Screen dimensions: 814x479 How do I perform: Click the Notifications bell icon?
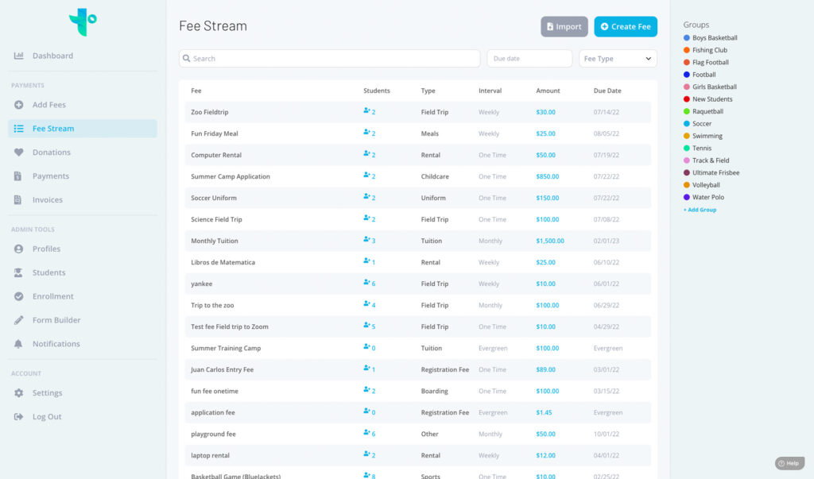coord(19,344)
